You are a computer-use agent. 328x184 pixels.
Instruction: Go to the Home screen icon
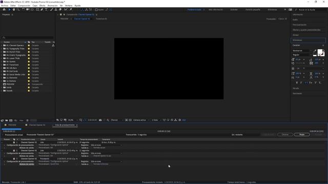click(4, 10)
